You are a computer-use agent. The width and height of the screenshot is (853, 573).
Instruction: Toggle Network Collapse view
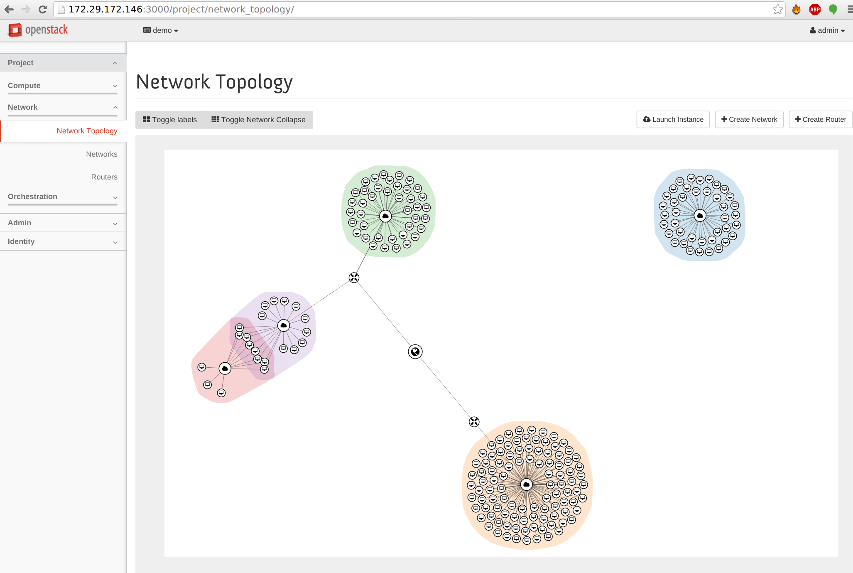[x=258, y=120]
